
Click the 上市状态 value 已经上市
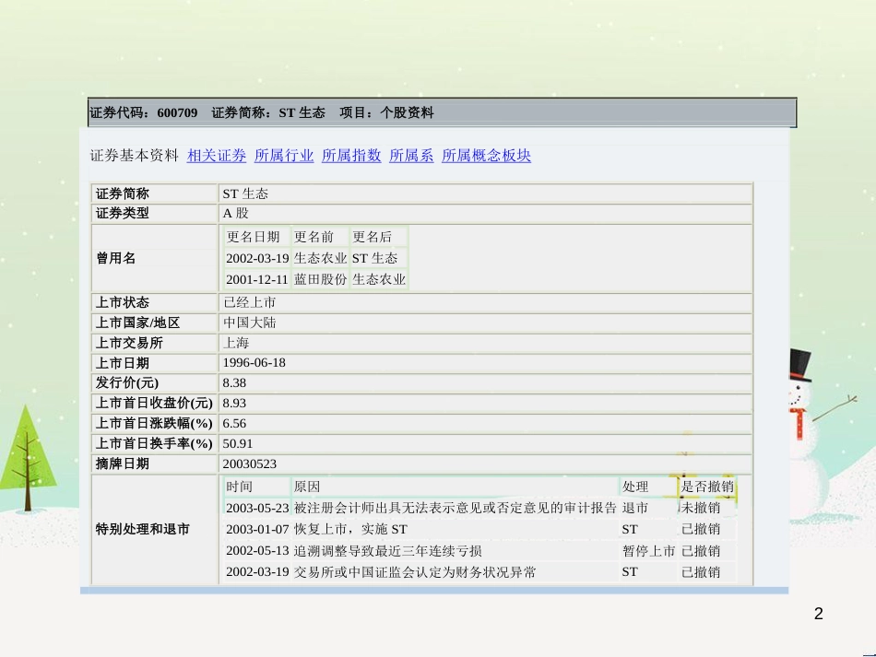coord(249,302)
